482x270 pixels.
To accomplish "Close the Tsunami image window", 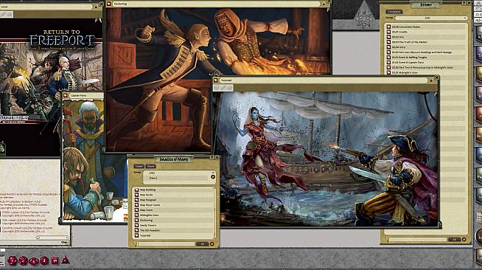I will coord(436,77).
